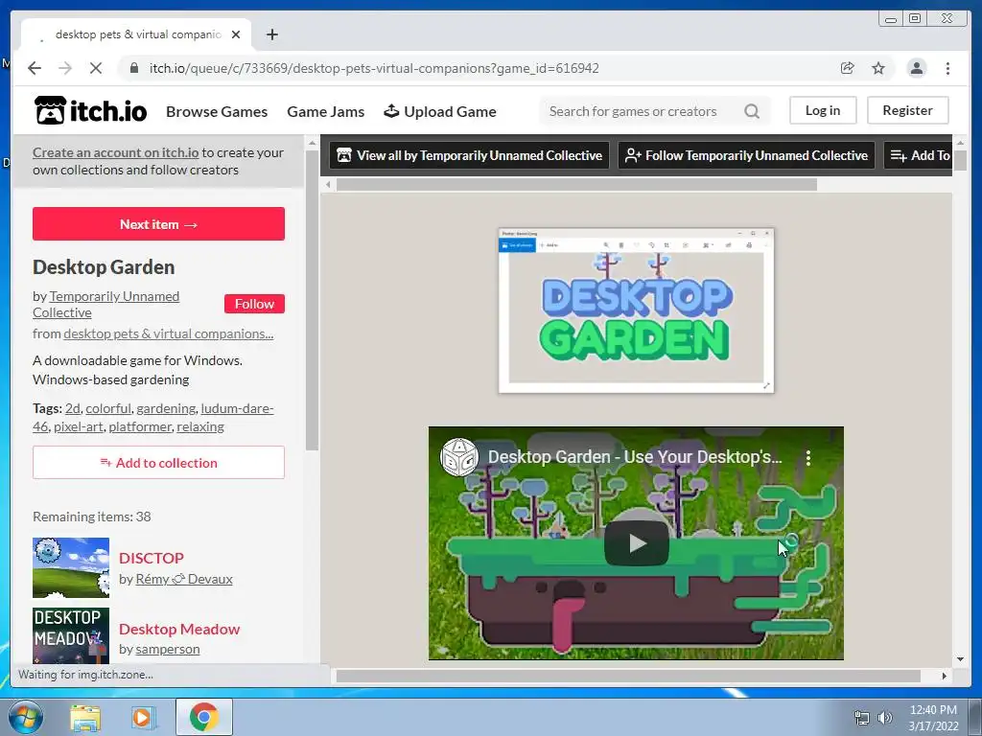Open the colorful tag
The width and height of the screenshot is (982, 736).
click(x=108, y=408)
